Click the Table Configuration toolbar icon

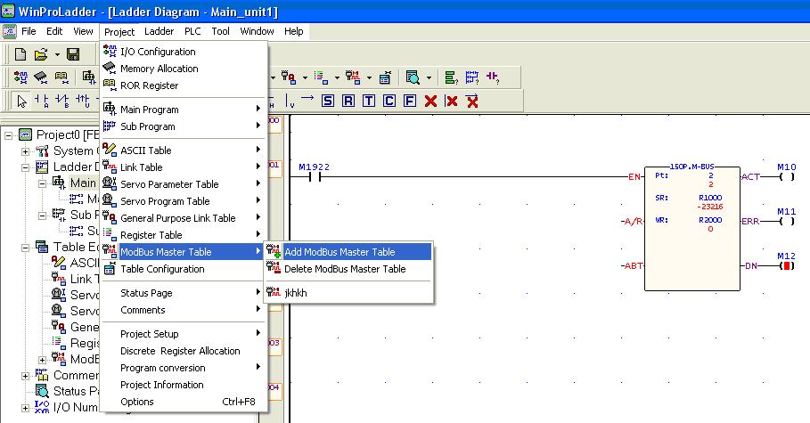click(385, 77)
